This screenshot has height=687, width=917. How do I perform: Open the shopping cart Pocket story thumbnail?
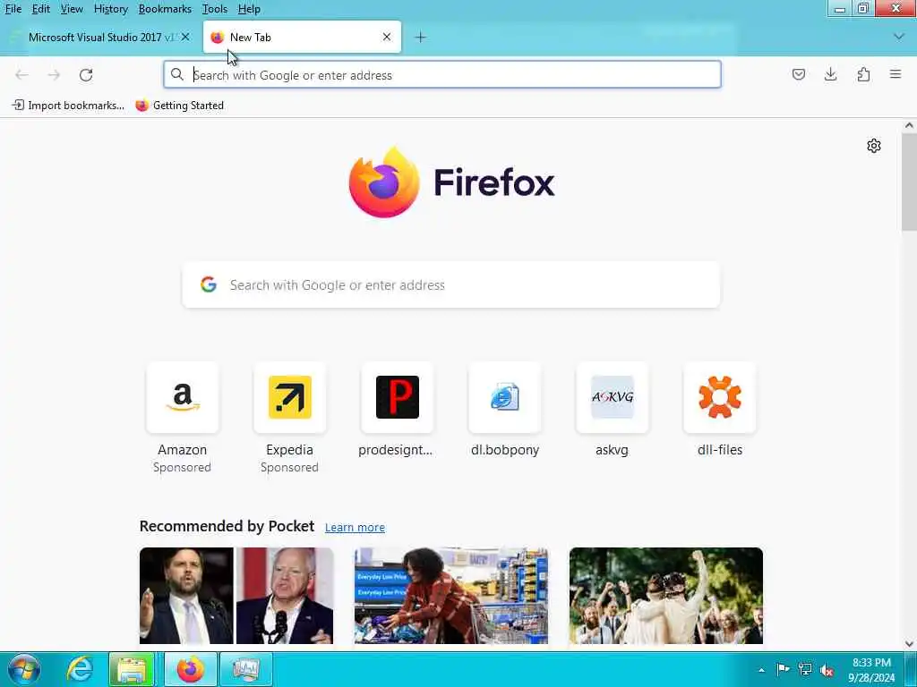pos(451,595)
